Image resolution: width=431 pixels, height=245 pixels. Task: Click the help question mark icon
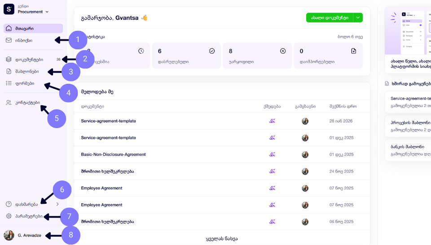pyautogui.click(x=9, y=204)
